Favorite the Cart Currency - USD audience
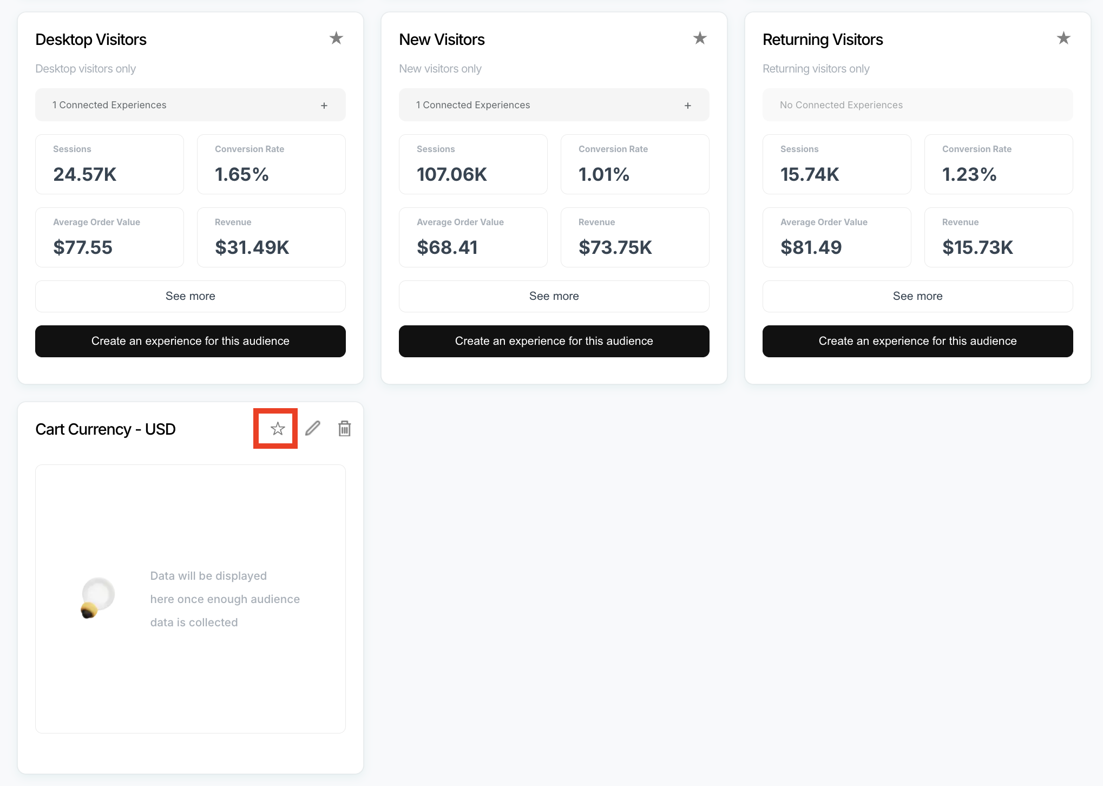This screenshot has height=786, width=1103. click(278, 429)
